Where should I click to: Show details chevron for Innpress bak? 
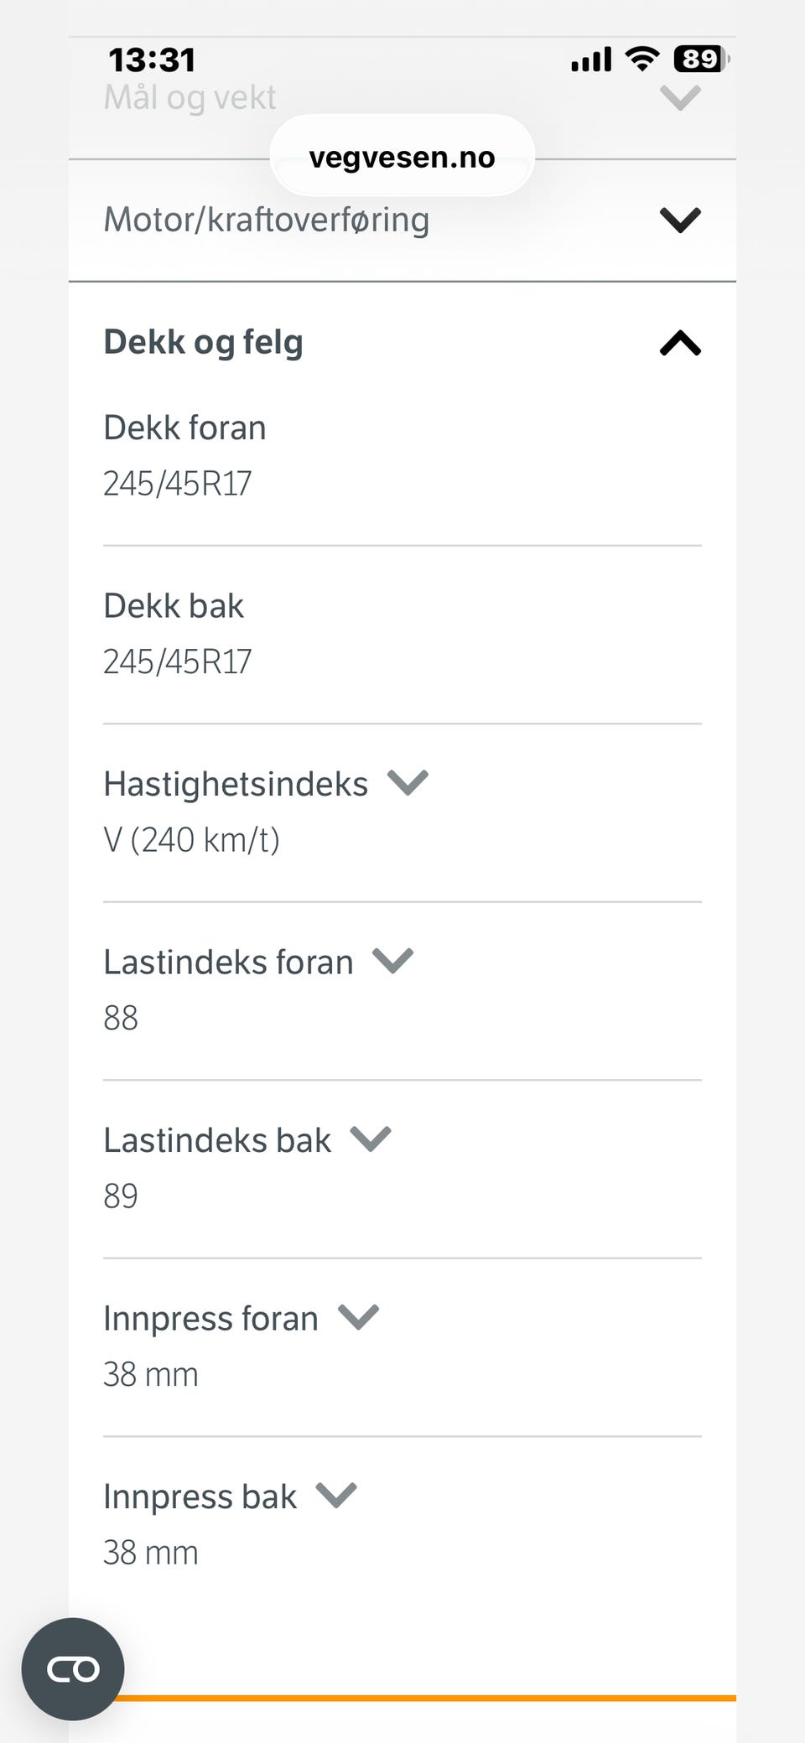coord(336,1496)
